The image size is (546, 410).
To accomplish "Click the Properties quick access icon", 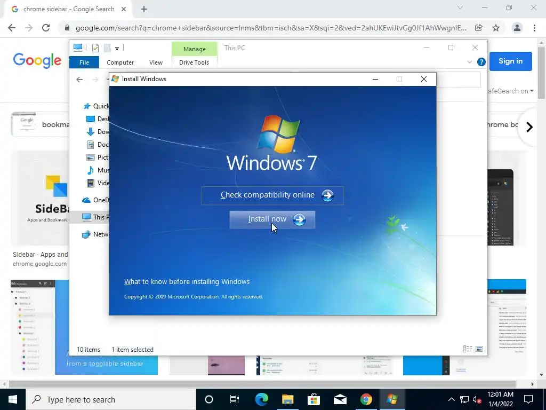I will pyautogui.click(x=95, y=48).
